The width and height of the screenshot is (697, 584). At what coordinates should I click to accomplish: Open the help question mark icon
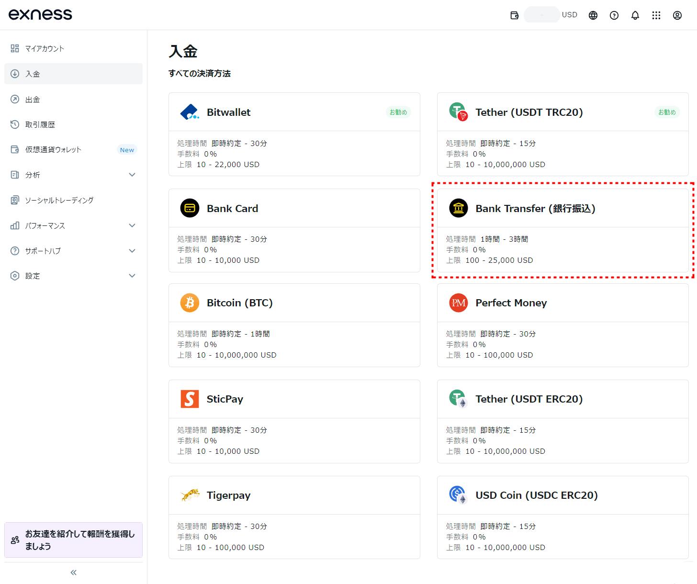(614, 15)
